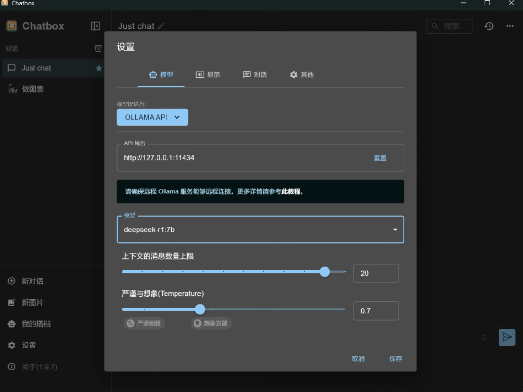Click the clear conversations archive icon

(98, 49)
